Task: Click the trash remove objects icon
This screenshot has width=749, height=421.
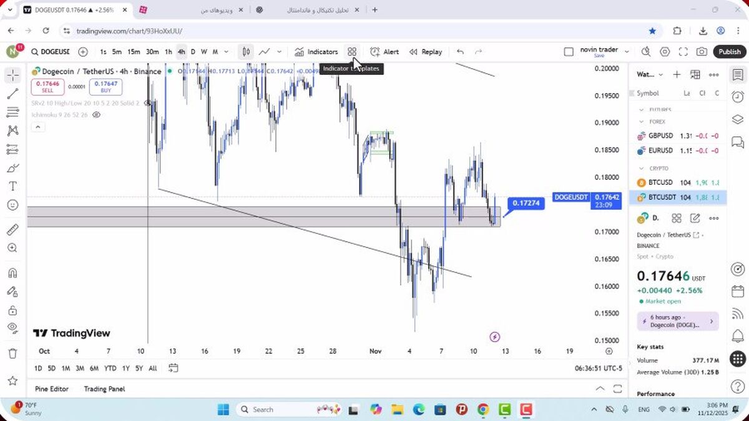Action: [12, 354]
